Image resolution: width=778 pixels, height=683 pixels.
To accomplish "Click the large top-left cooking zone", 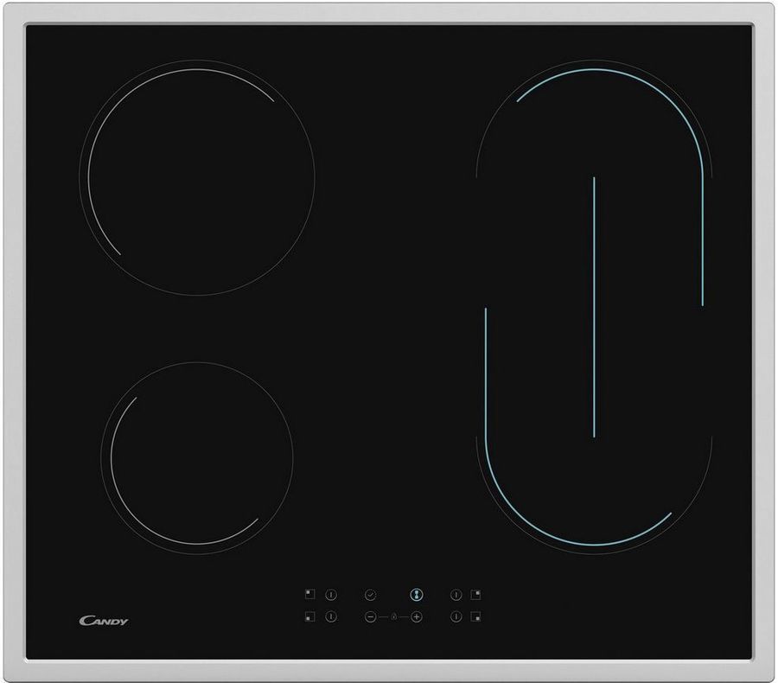I will tap(197, 178).
